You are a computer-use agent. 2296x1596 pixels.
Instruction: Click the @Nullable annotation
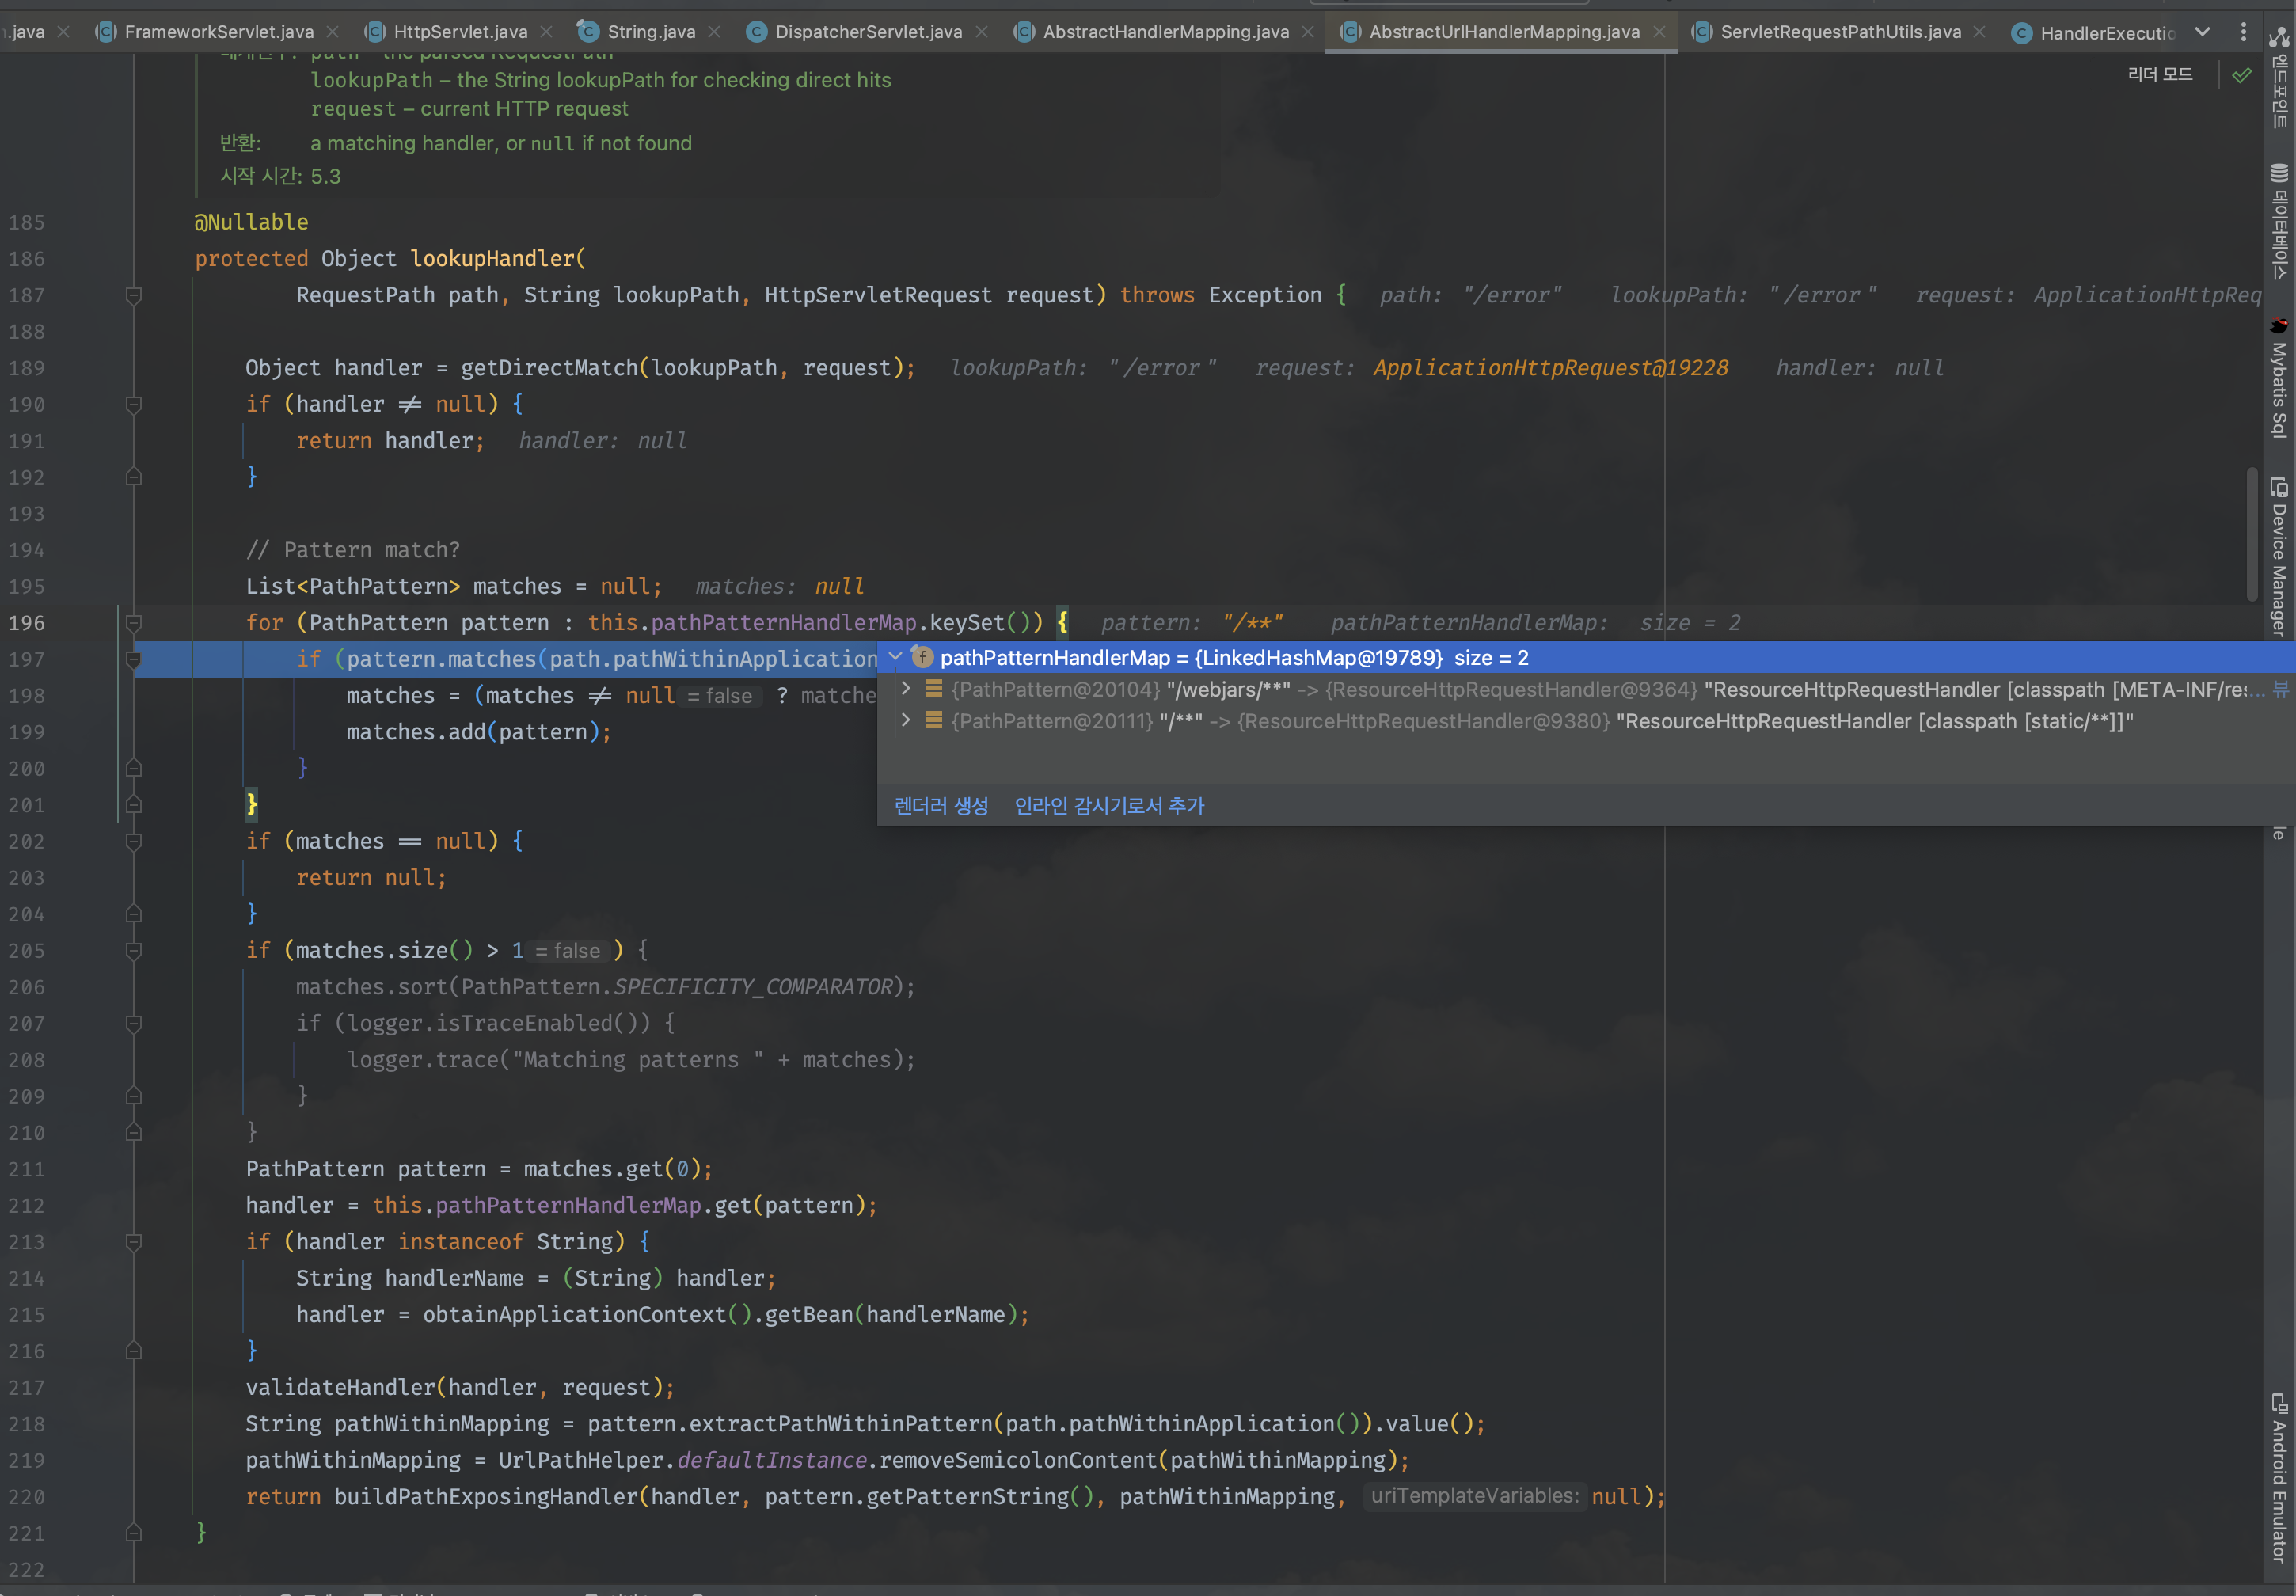251,222
